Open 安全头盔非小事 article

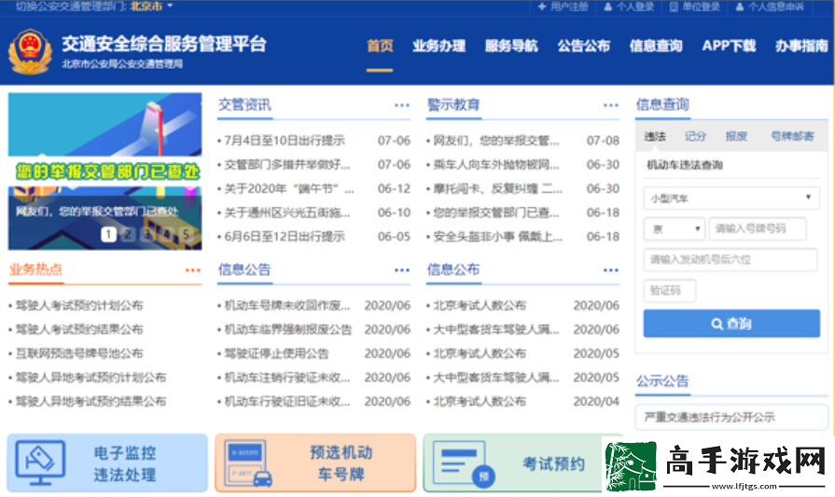497,236
